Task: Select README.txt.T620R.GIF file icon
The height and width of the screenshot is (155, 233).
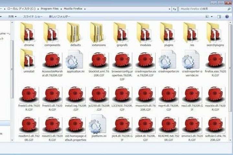Action: point(169,125)
